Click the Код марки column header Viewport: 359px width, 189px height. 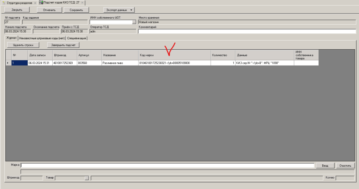point(174,55)
